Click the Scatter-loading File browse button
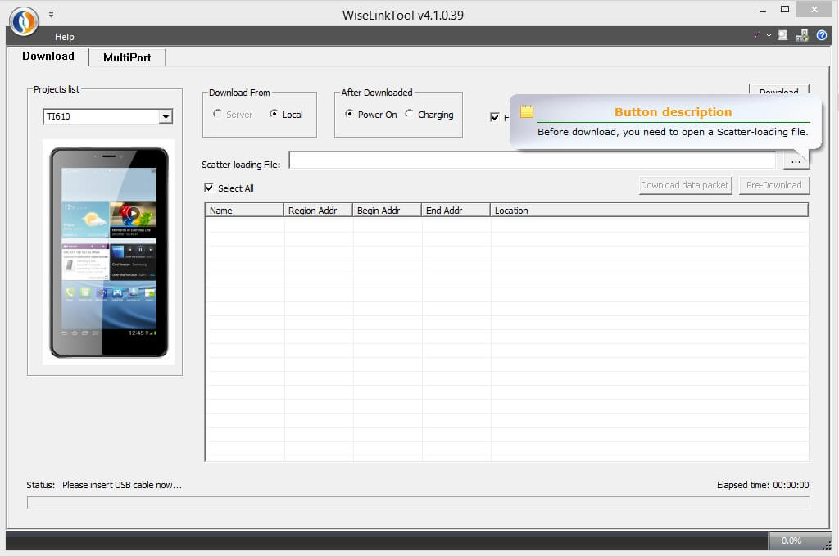This screenshot has width=839, height=557. [796, 161]
